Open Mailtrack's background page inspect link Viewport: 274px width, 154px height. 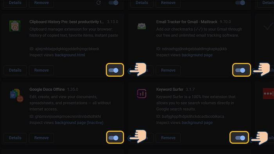(x=197, y=55)
